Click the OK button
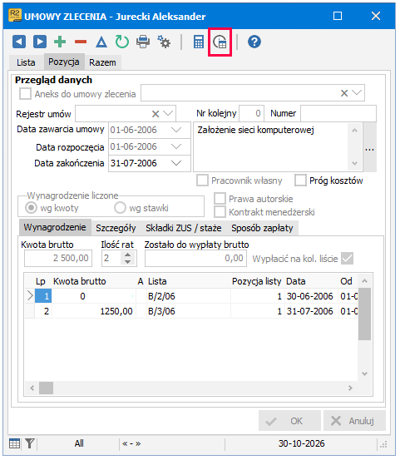 coord(289,421)
